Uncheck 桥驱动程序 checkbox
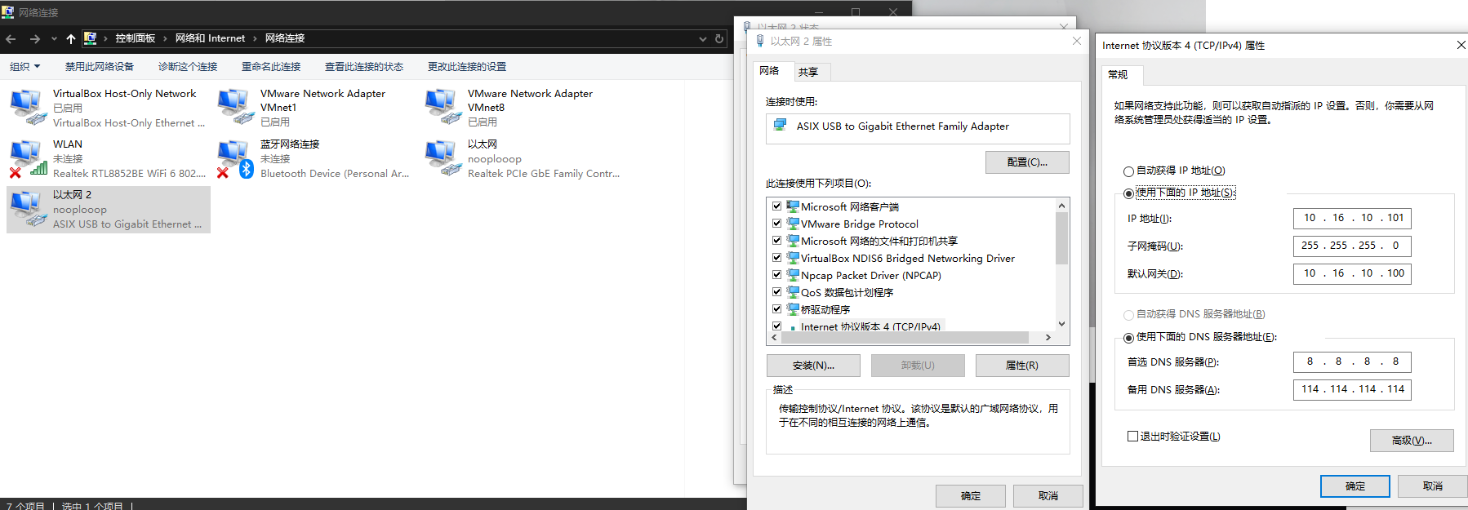 click(x=777, y=309)
